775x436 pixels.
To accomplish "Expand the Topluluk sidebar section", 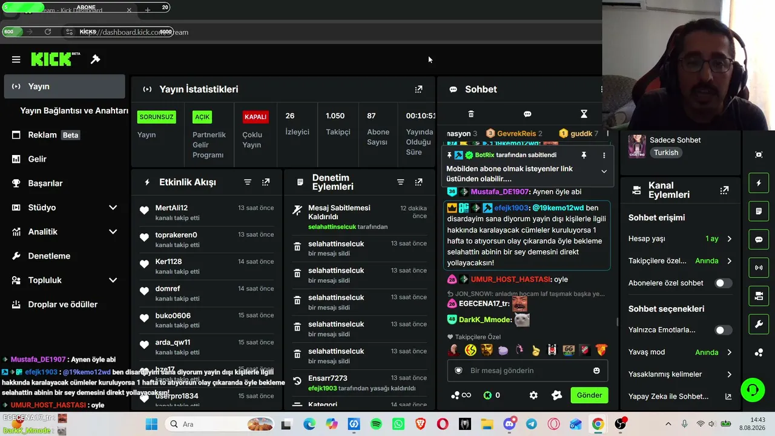I will tap(113, 280).
